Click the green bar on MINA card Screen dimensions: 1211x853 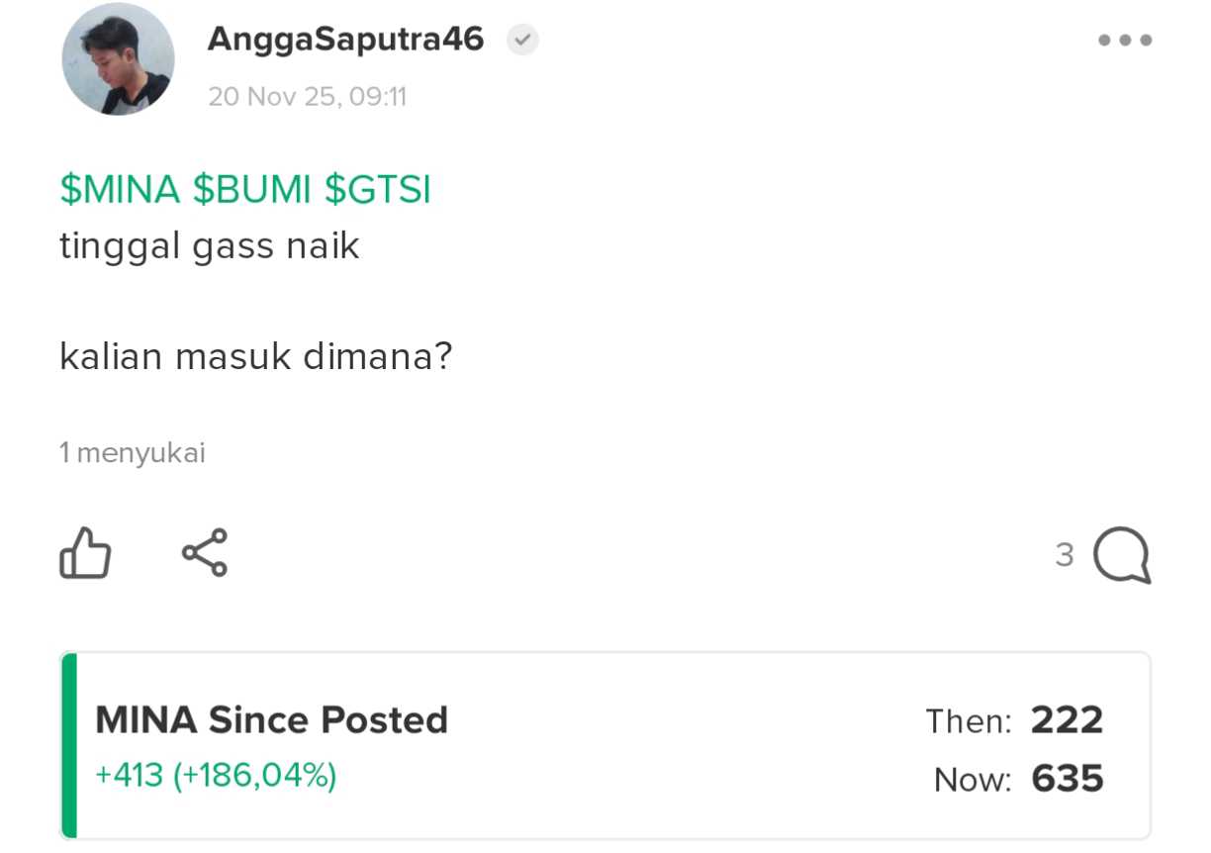tap(69, 745)
